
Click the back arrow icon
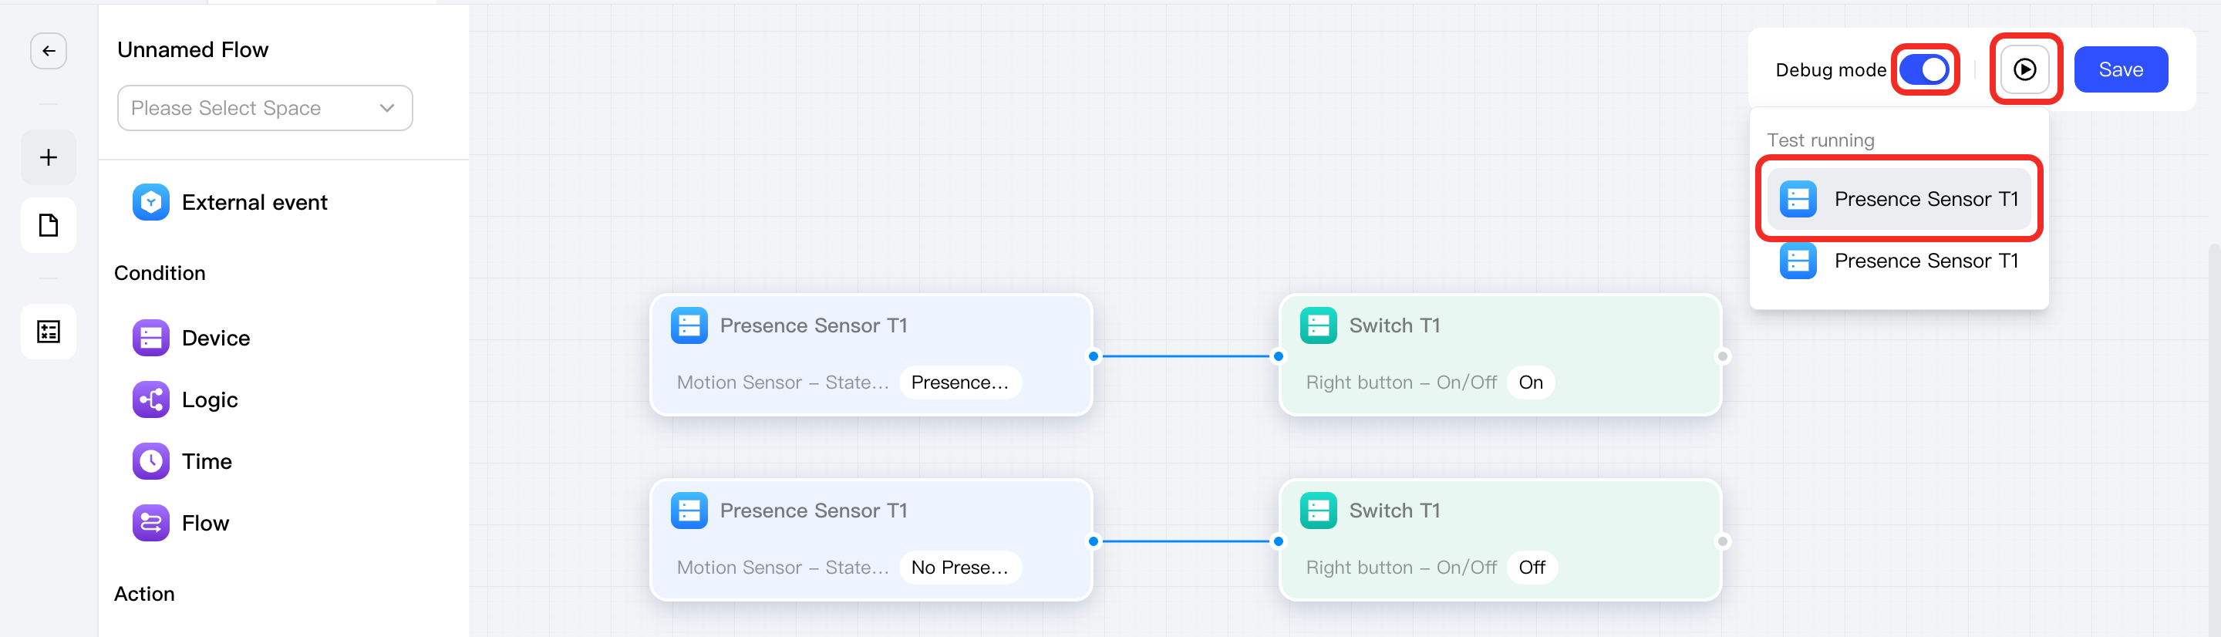tap(49, 51)
